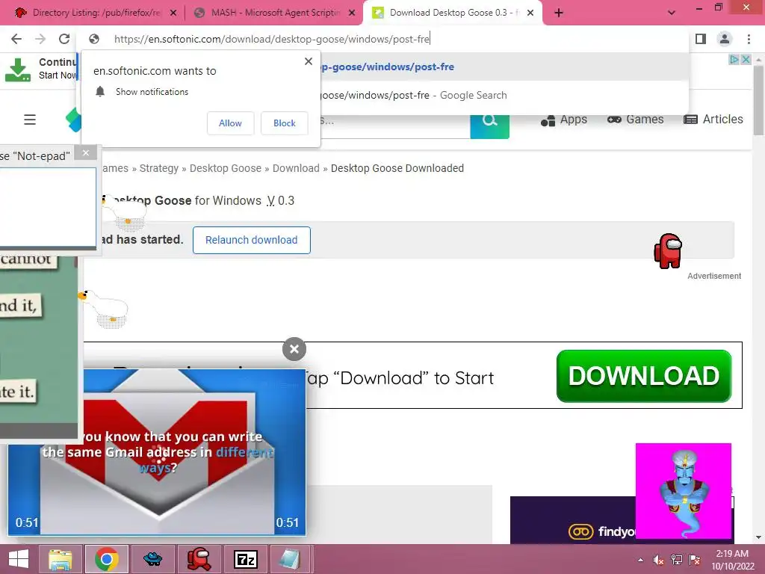This screenshot has height=574, width=765.
Task: Select the Google Search suggestion row
Action: pyautogui.click(x=503, y=95)
